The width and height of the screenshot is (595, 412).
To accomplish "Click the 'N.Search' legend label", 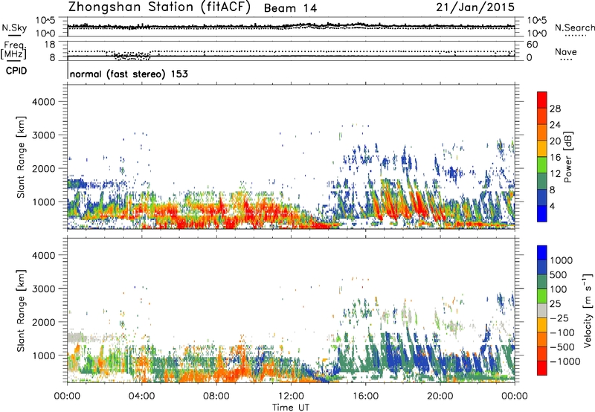I will [574, 28].
